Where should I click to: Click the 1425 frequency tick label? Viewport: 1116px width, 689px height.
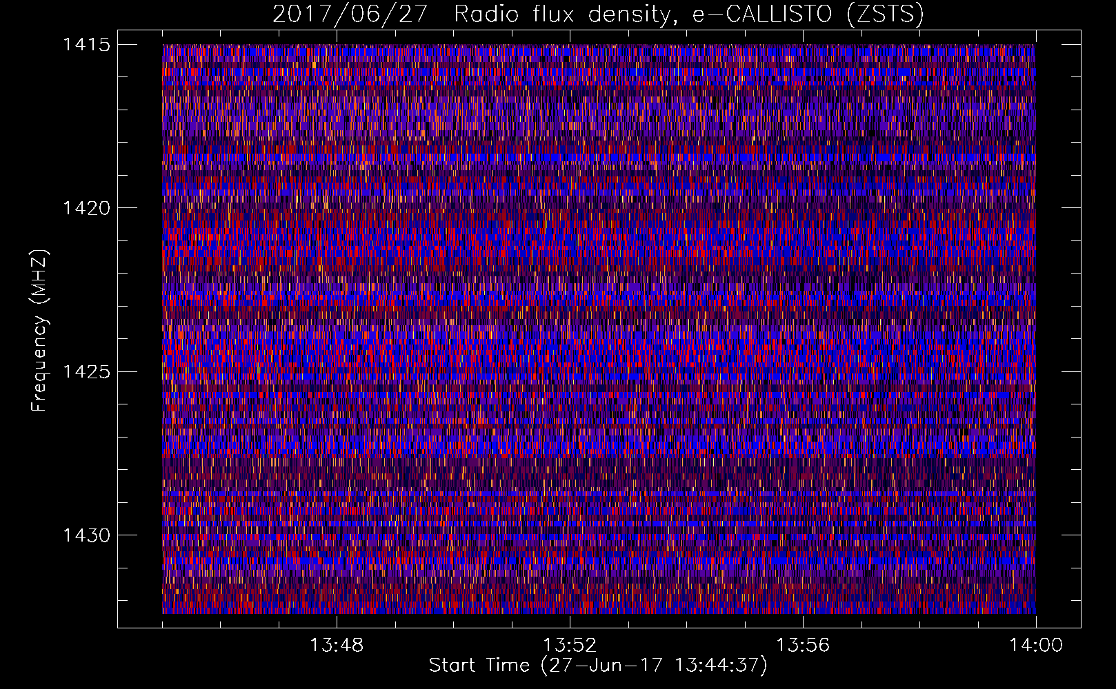[87, 372]
